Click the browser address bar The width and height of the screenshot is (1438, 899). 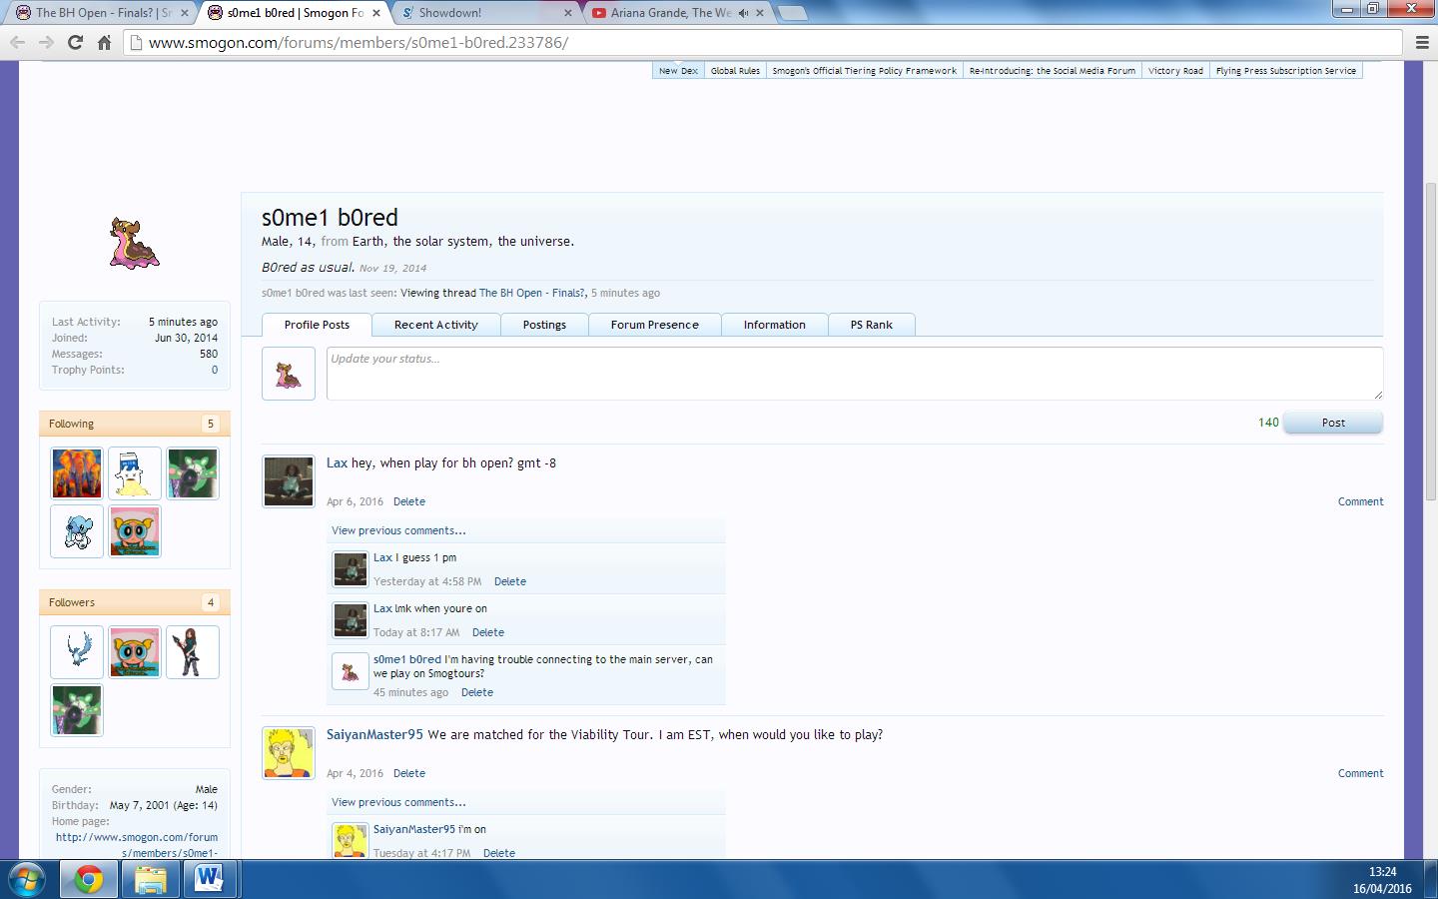coord(764,42)
